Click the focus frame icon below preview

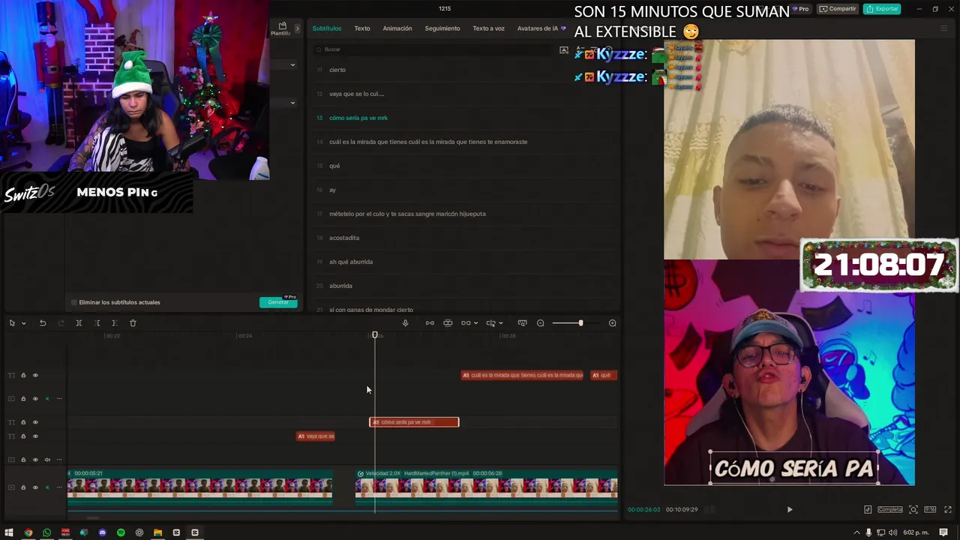pos(913,509)
